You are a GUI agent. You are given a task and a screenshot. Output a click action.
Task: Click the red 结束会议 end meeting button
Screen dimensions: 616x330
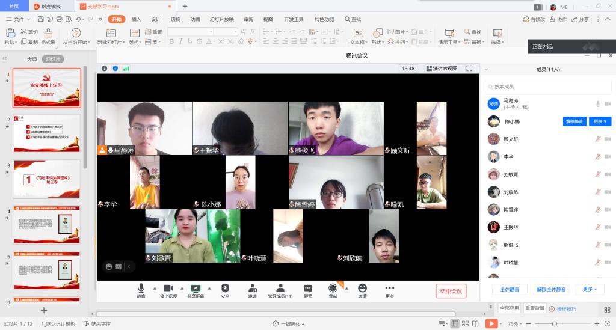click(x=451, y=291)
